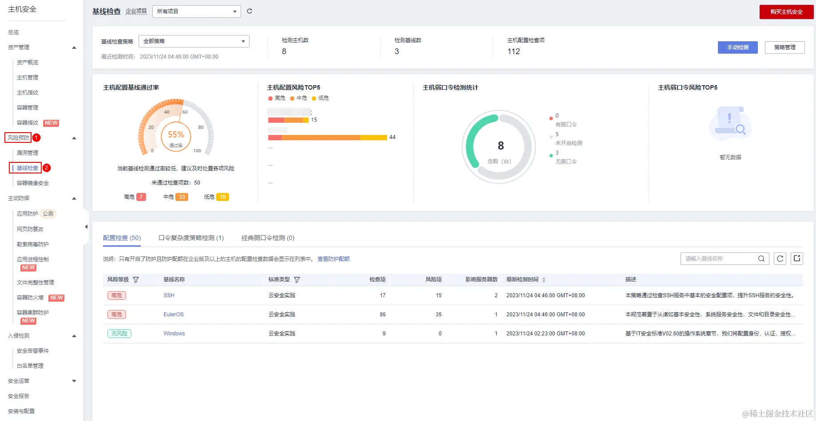This screenshot has height=421, width=816.
Task: Click 购买主机安全 button
Action: tap(786, 12)
